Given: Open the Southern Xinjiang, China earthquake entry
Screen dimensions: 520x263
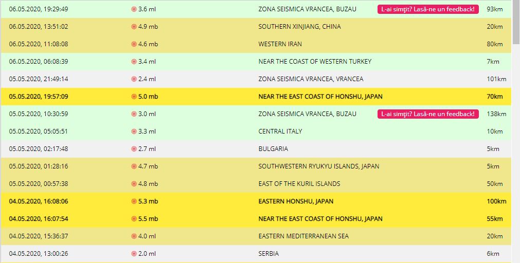Looking at the screenshot, I should (299, 27).
